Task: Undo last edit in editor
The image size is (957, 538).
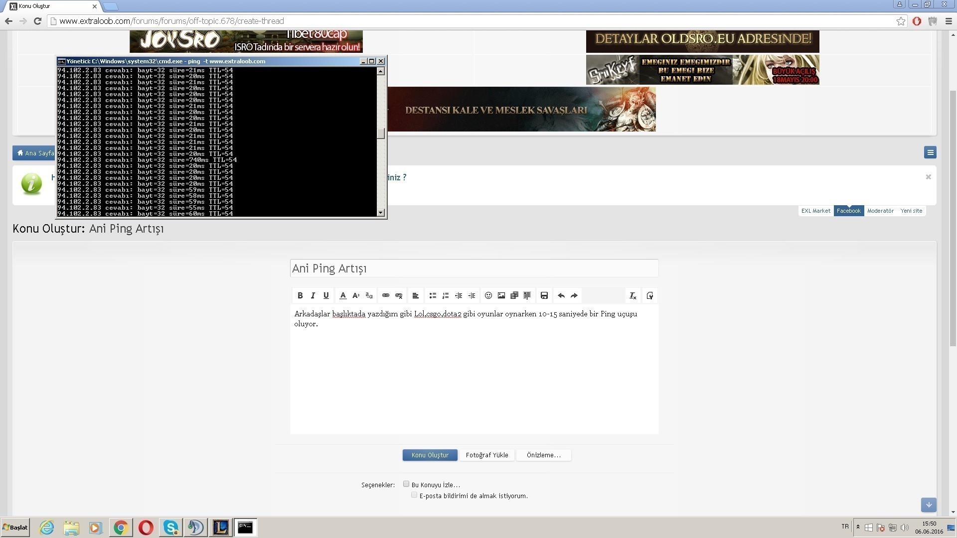Action: 561,295
